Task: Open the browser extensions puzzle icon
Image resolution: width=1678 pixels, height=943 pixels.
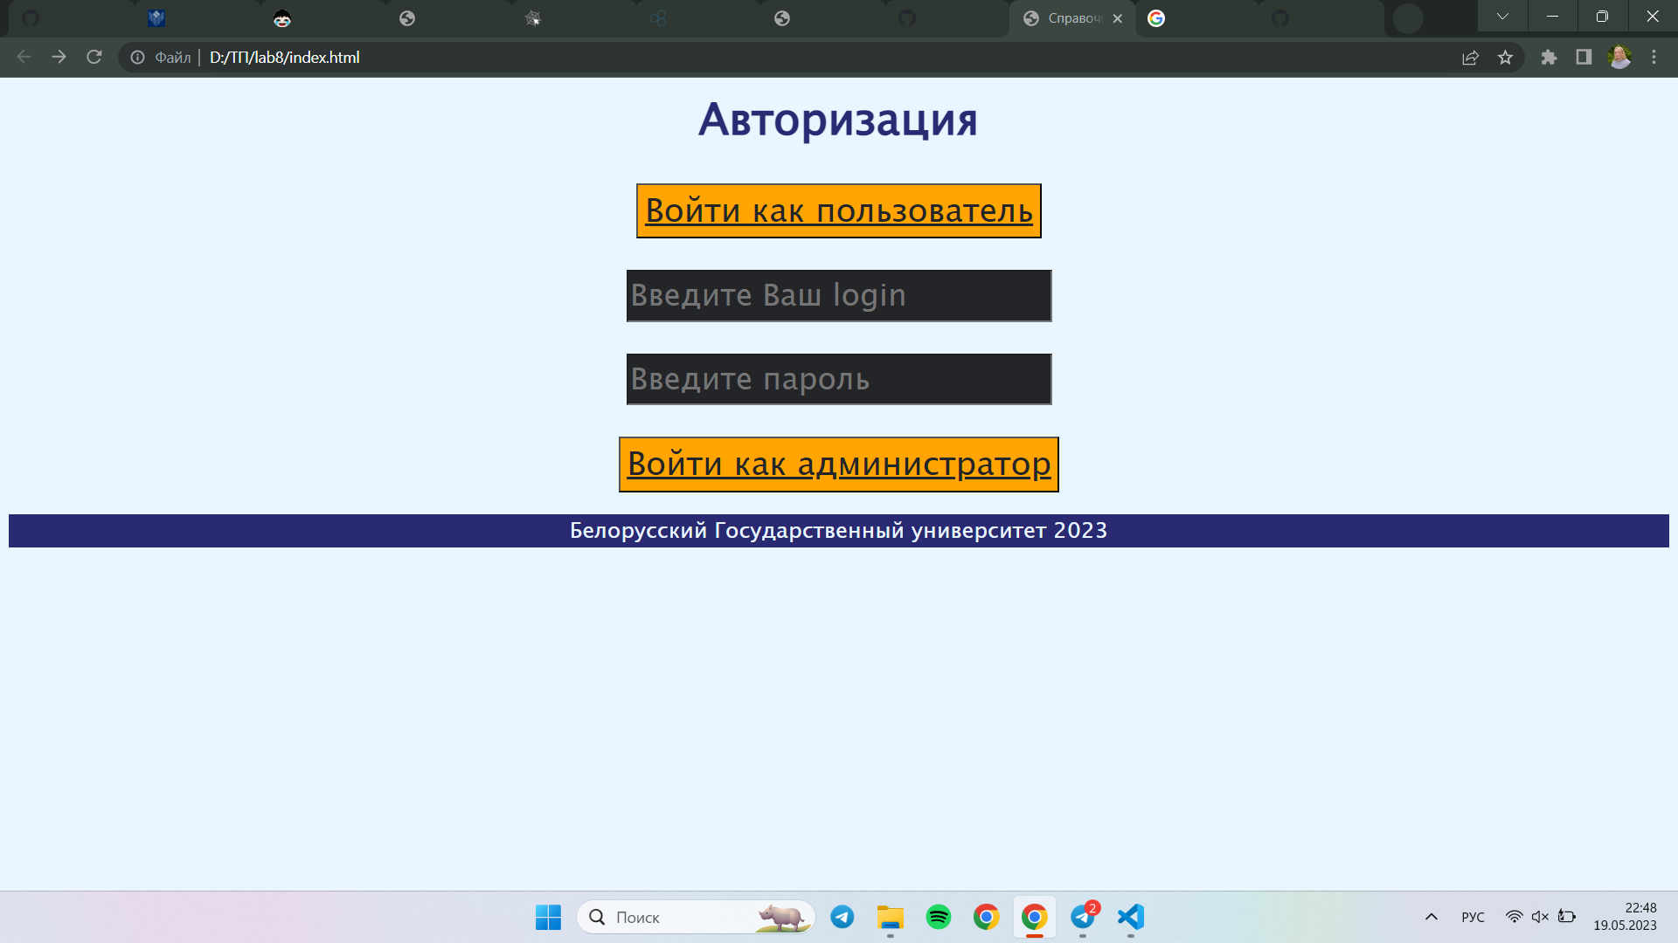Action: point(1549,58)
